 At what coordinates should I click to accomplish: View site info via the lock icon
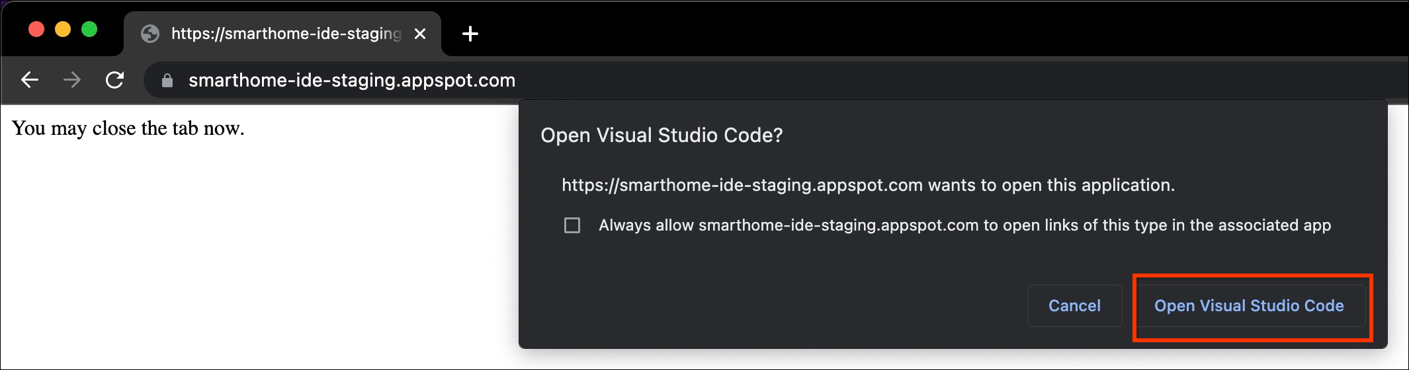[x=167, y=81]
